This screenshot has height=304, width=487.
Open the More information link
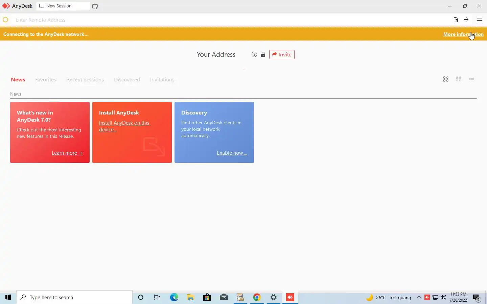(x=463, y=34)
